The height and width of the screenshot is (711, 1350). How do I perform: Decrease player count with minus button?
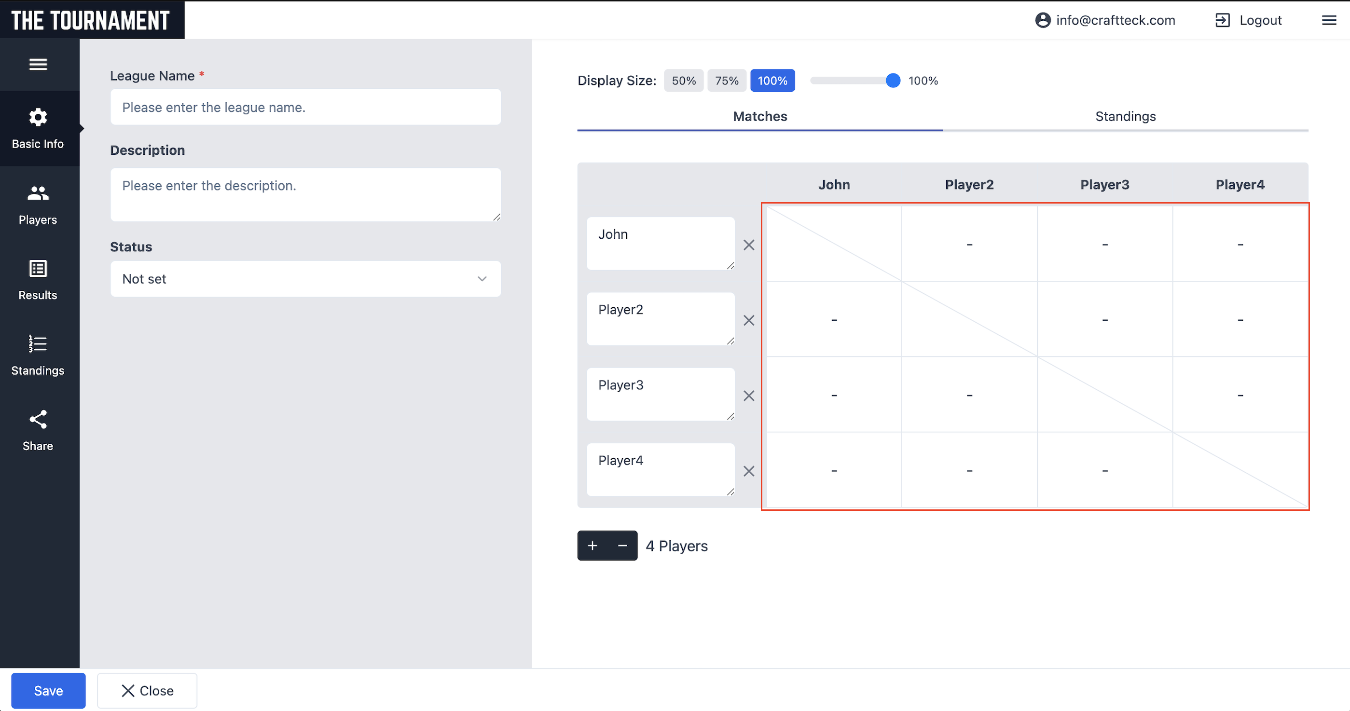click(622, 546)
